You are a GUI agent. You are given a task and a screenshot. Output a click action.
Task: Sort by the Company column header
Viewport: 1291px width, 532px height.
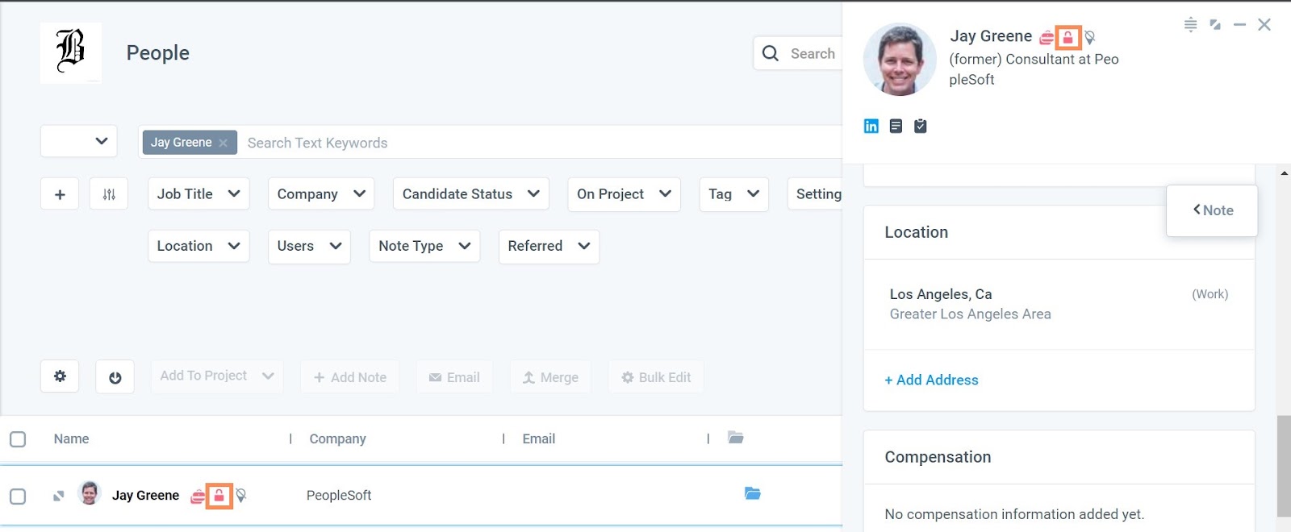[x=337, y=439]
